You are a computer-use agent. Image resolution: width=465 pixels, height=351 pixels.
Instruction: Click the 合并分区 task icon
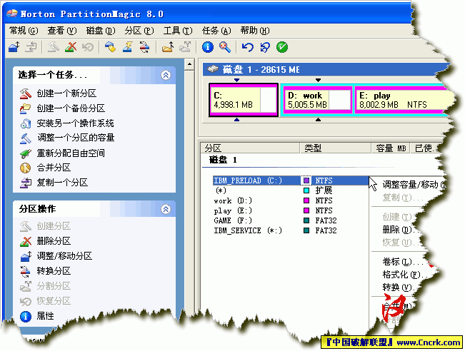(26, 168)
